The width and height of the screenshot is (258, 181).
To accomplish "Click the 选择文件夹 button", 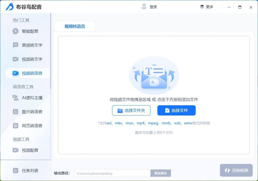I will [x=131, y=110].
